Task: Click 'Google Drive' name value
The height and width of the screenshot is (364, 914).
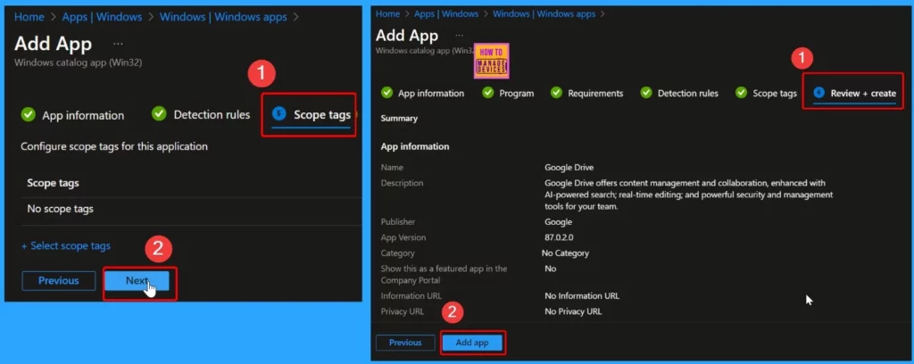Action: coord(569,168)
